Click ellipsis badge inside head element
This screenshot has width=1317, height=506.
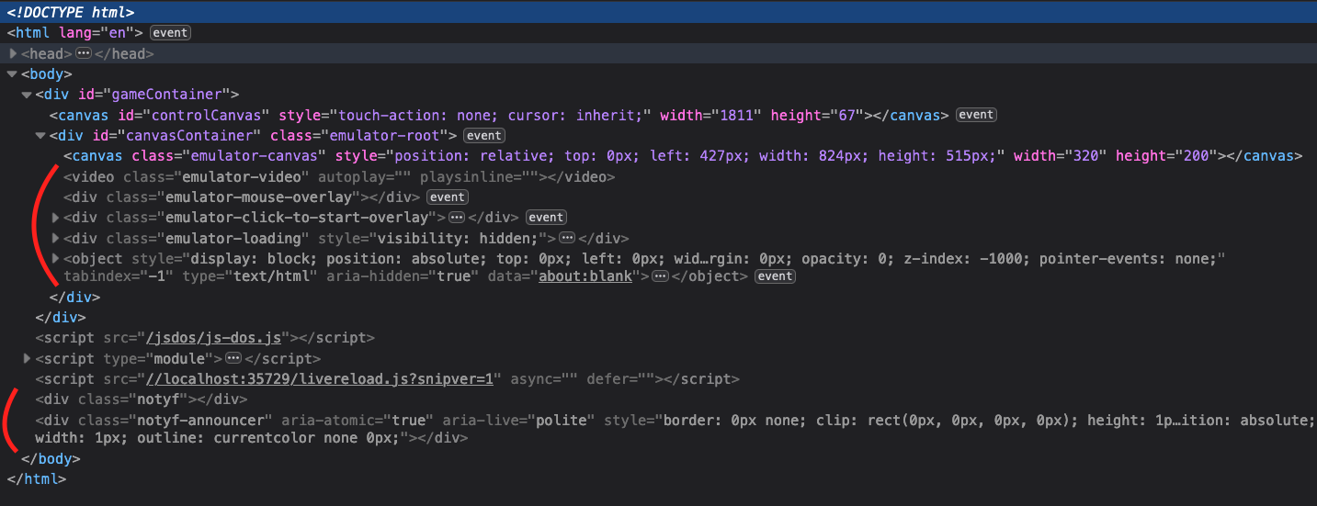tap(84, 53)
